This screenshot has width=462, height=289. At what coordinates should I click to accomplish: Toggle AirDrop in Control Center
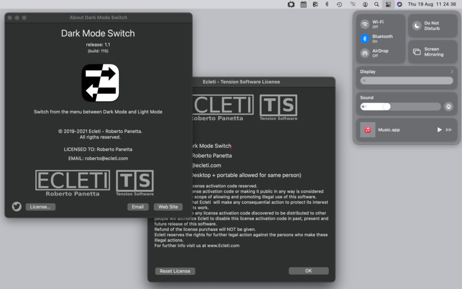(x=365, y=53)
